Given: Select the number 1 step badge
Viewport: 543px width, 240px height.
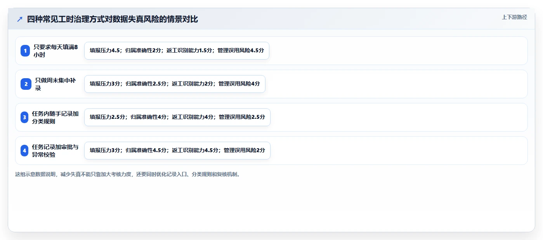Looking at the screenshot, I should [25, 51].
